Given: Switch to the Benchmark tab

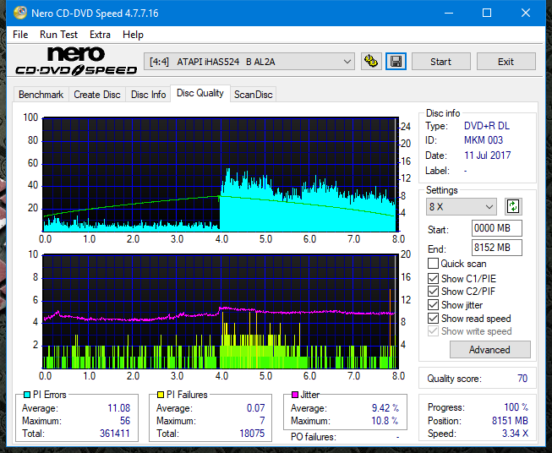Looking at the screenshot, I should pos(41,95).
